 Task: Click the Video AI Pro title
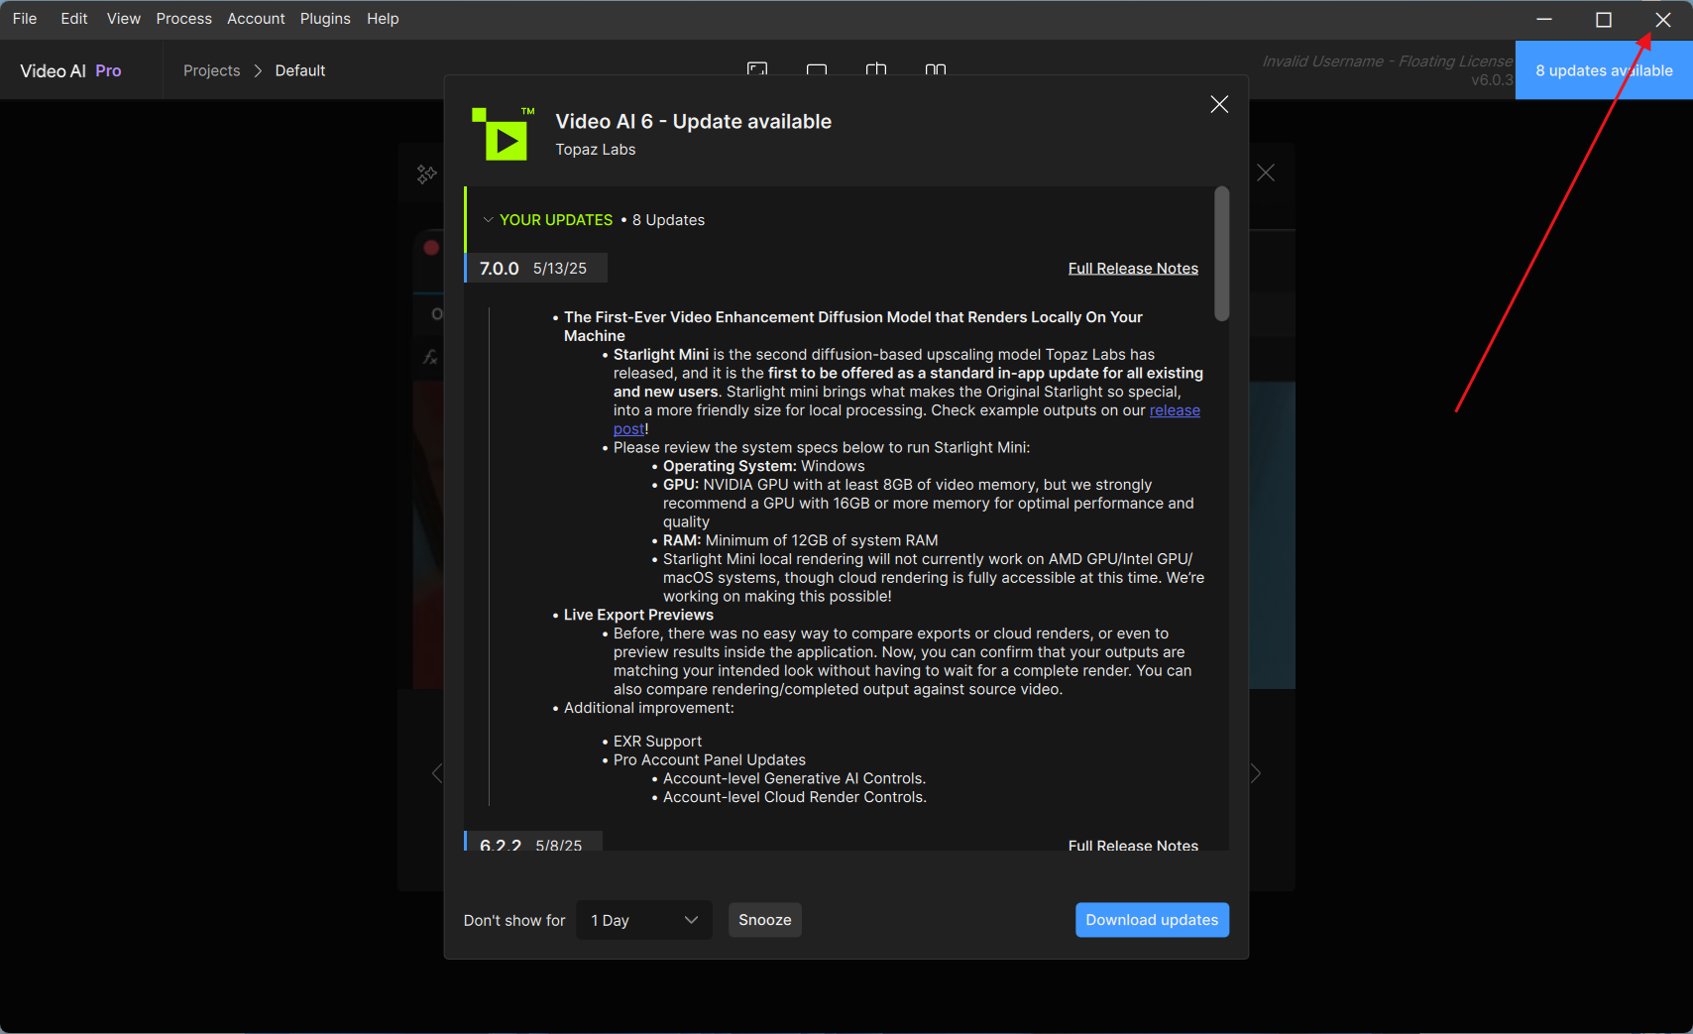coord(70,71)
